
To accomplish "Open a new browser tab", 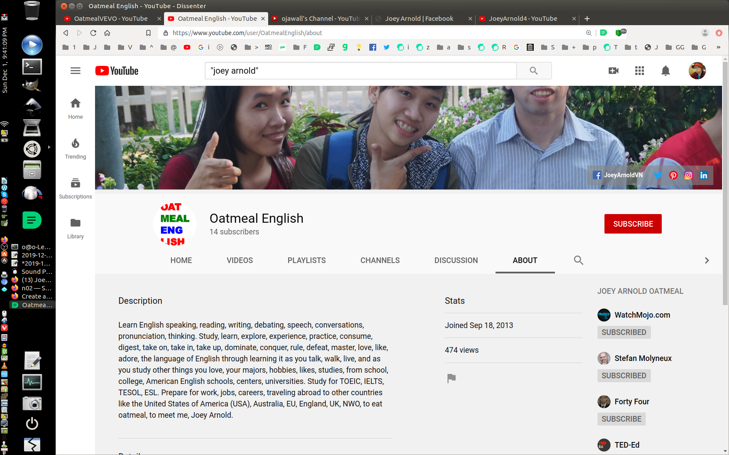I will 587,19.
